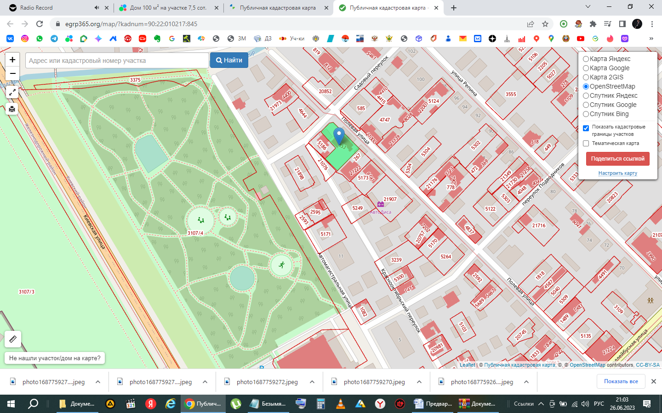Image resolution: width=662 pixels, height=413 pixels.
Task: Click Поделиться ссылкой button
Action: coord(617,159)
